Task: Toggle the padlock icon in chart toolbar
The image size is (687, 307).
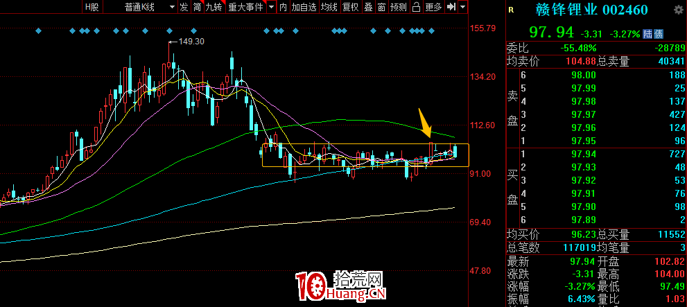Action: pyautogui.click(x=417, y=7)
